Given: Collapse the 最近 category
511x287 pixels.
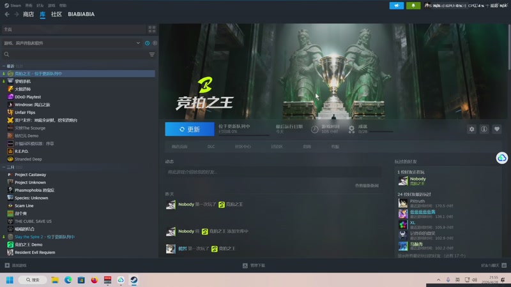Looking at the screenshot, I should [4, 66].
